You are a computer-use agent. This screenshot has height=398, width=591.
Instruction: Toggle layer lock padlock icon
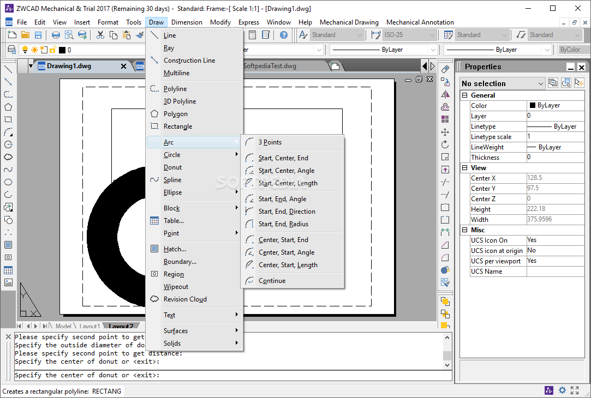point(53,50)
